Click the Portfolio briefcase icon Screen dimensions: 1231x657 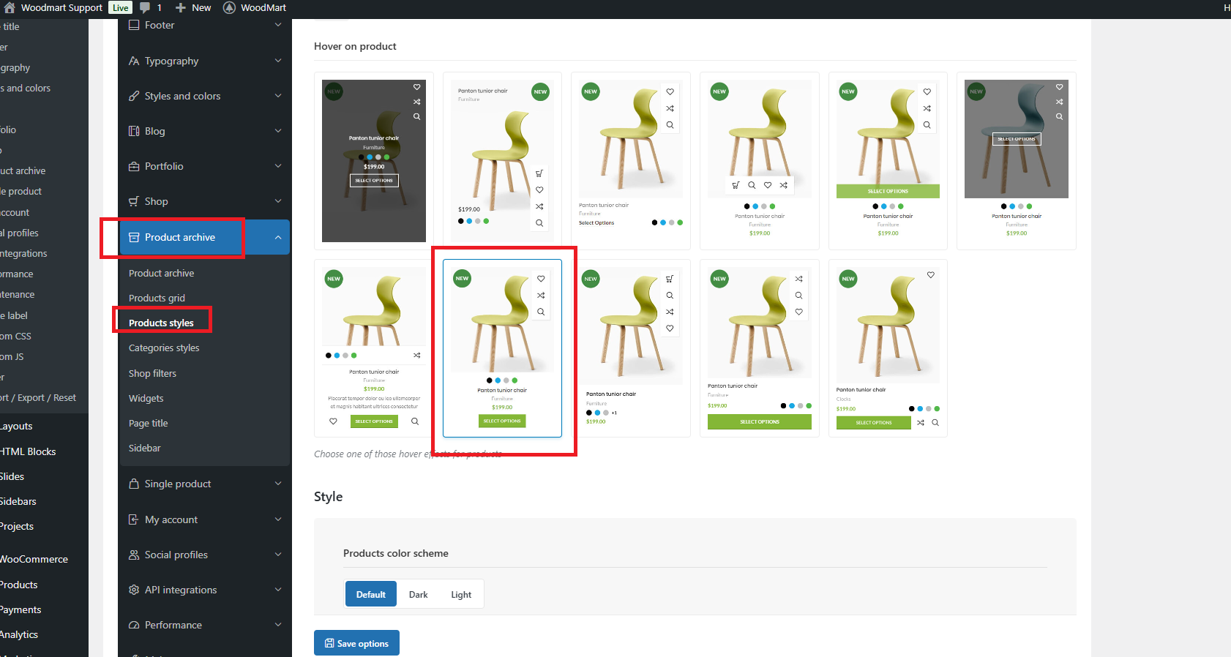point(134,166)
